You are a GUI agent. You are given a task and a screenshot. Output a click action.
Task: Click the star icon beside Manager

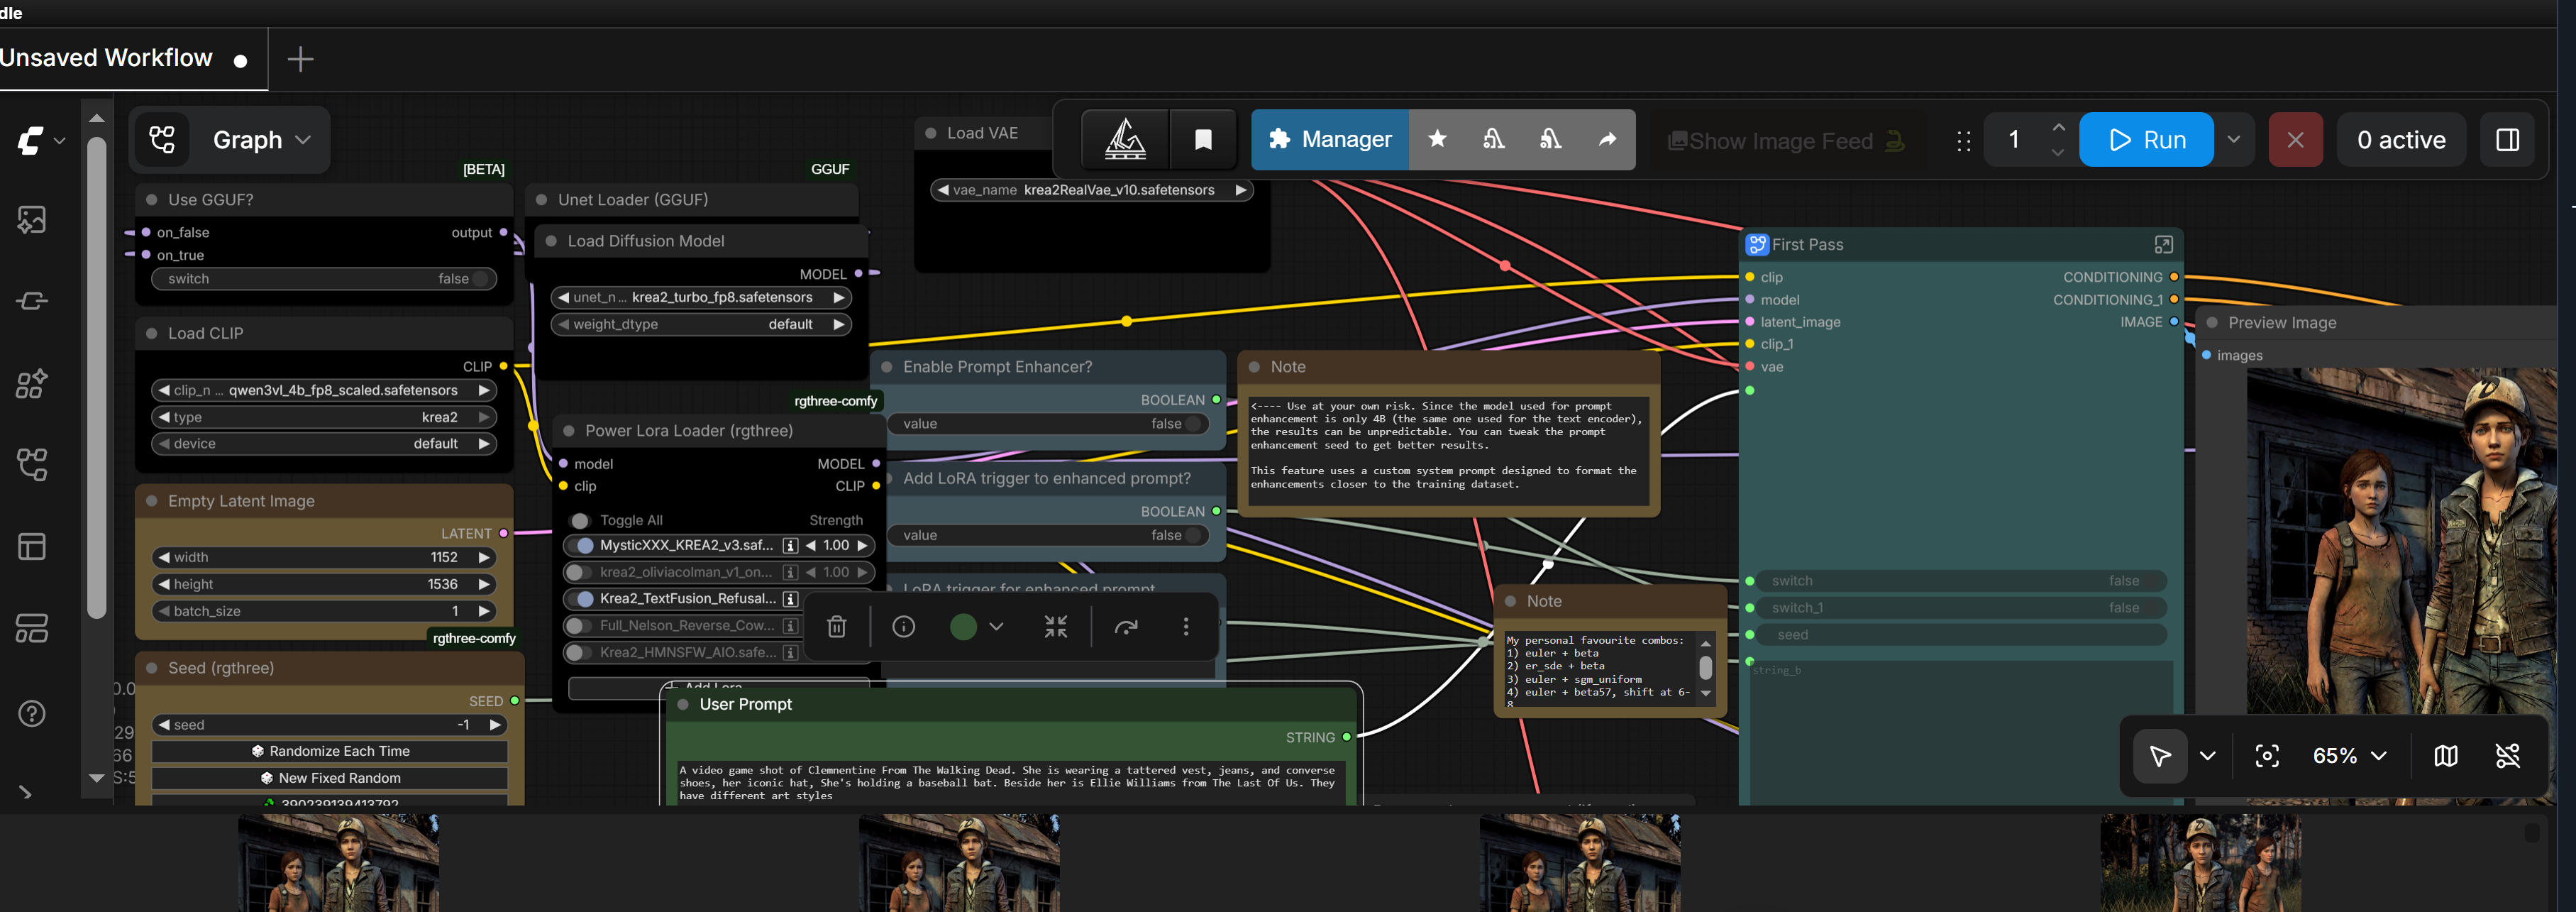click(1437, 139)
